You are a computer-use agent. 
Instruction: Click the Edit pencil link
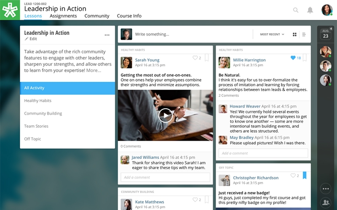click(x=31, y=39)
